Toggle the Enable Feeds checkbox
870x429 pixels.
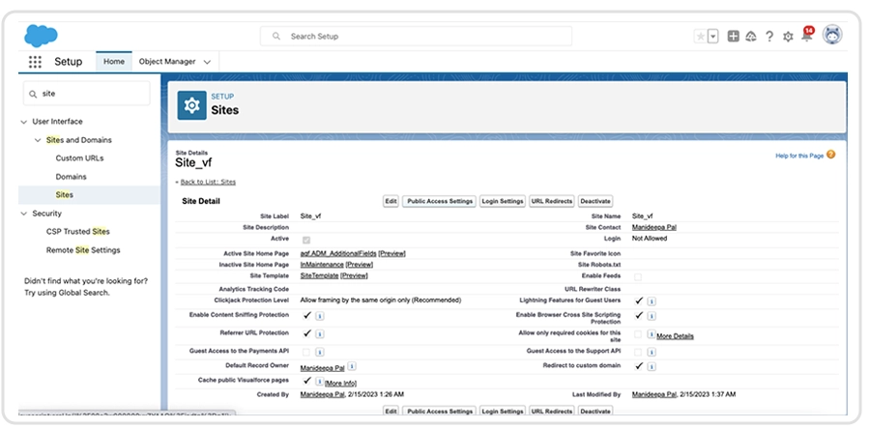point(638,277)
